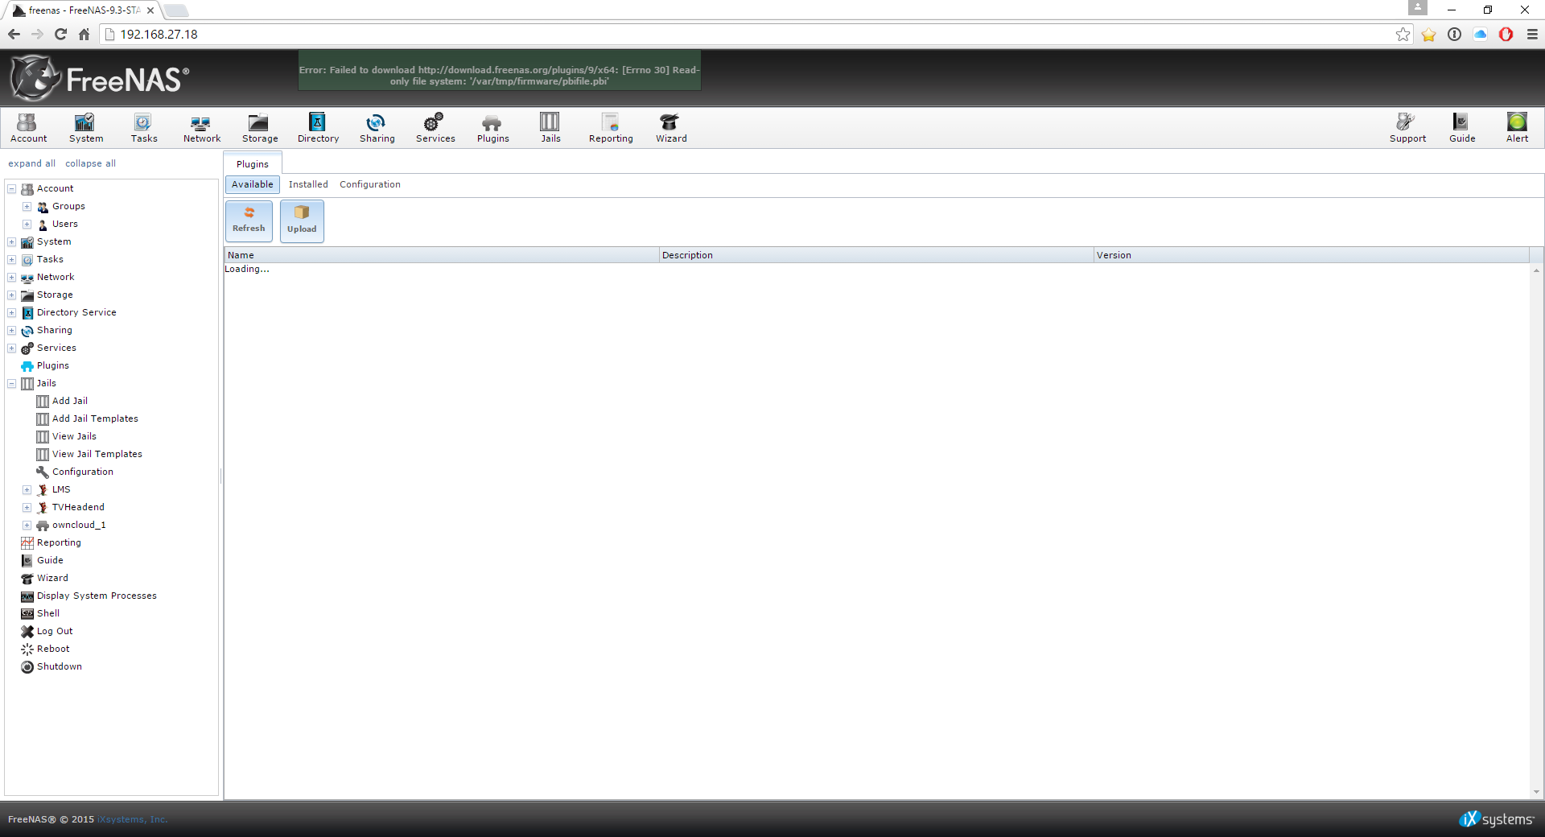Sort plugins by Version column header
The image size is (1545, 837).
[x=1312, y=255]
